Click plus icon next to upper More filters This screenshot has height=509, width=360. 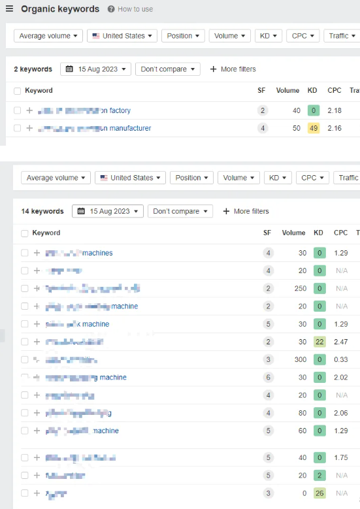click(x=213, y=69)
